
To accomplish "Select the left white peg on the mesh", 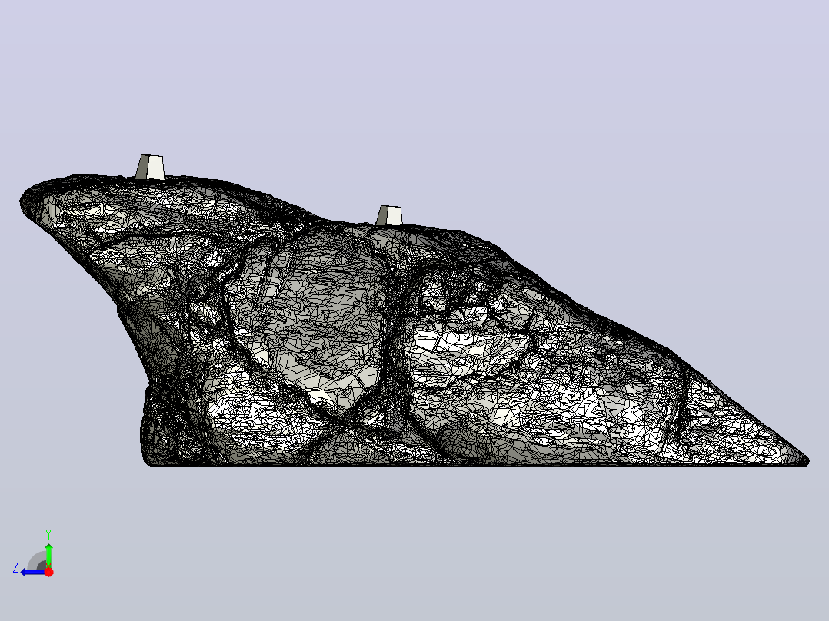I will click(150, 167).
